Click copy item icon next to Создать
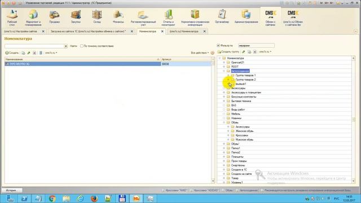This screenshot has width=361, height=203. [x=23, y=52]
